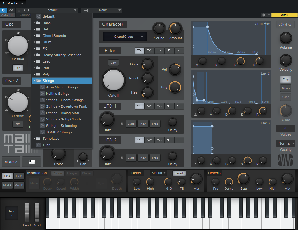Toggle LFO 1 Sync button
The height and width of the screenshot is (230, 298).
point(131,124)
